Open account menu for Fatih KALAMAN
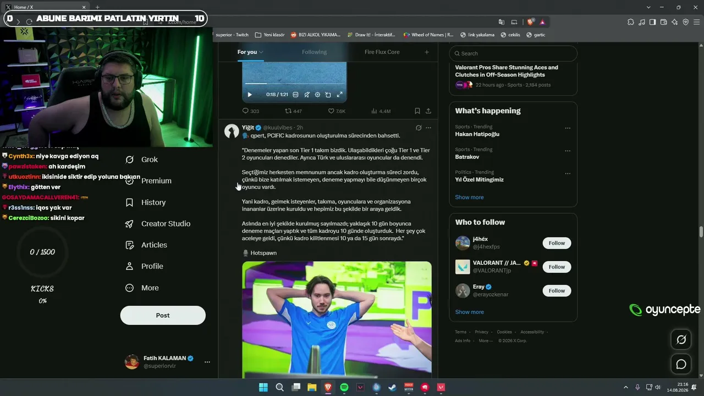Screen dimensions: 704x396 (x=167, y=362)
